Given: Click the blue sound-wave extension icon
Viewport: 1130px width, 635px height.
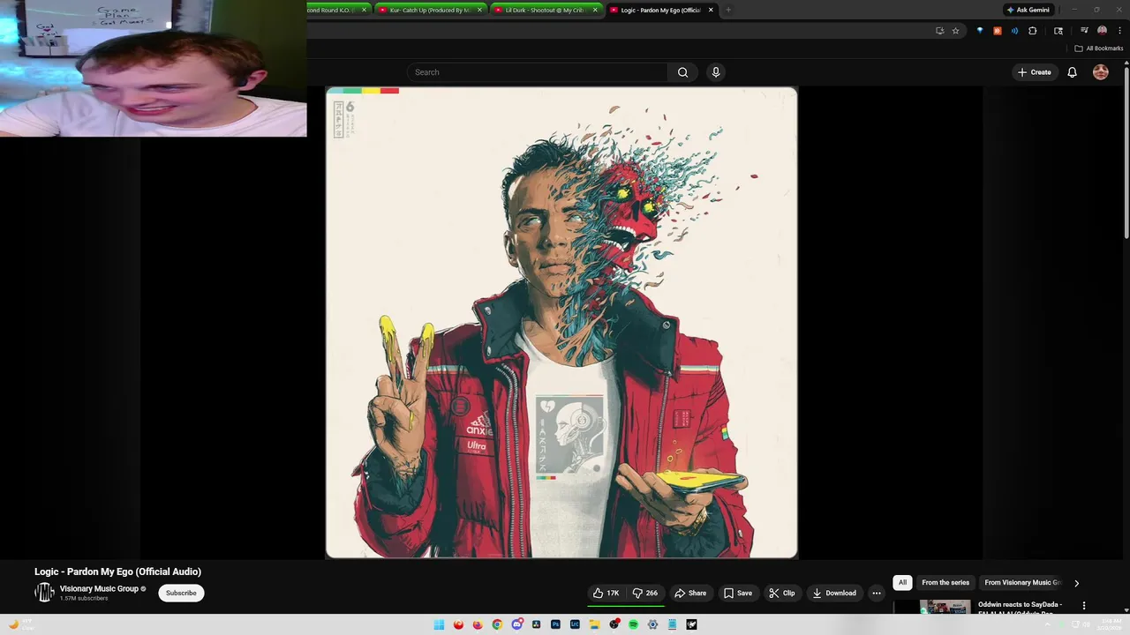Looking at the screenshot, I should (x=1014, y=31).
